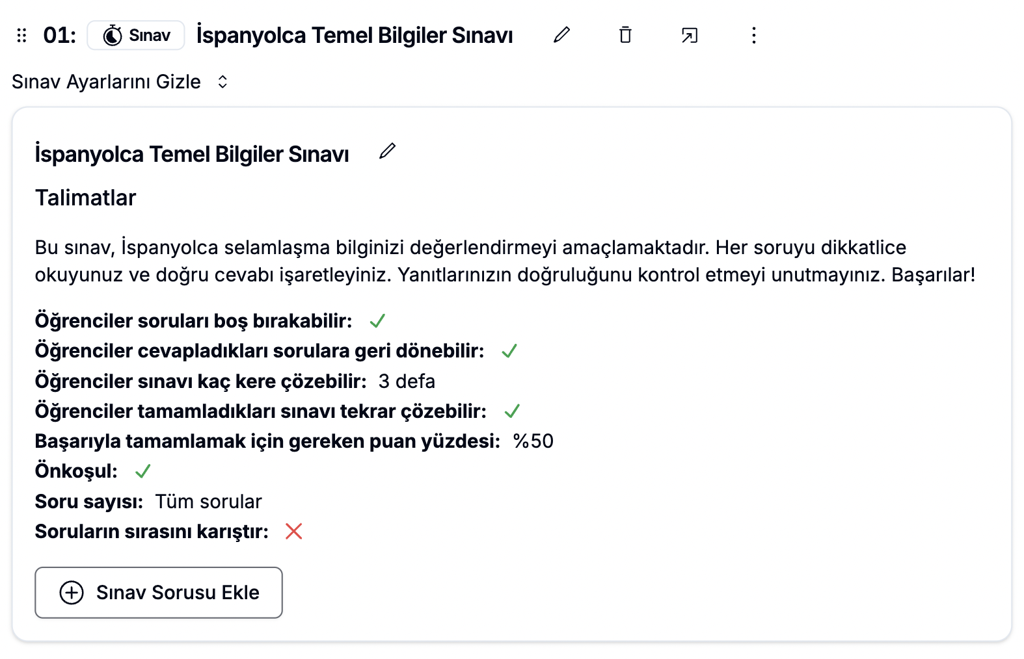Click the pencil beside the card's İspanyolca Temel Bilgiler Sınavı
Image resolution: width=1024 pixels, height=659 pixels.
click(388, 151)
